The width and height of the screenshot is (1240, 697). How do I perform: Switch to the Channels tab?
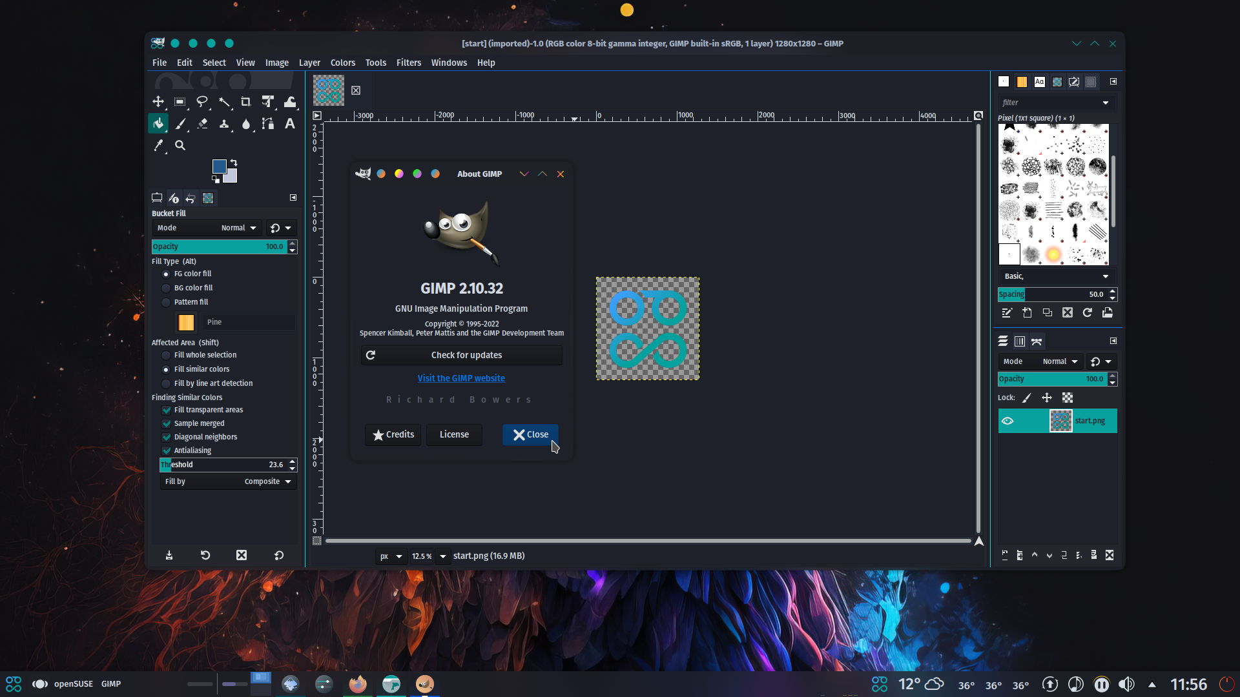(1020, 341)
